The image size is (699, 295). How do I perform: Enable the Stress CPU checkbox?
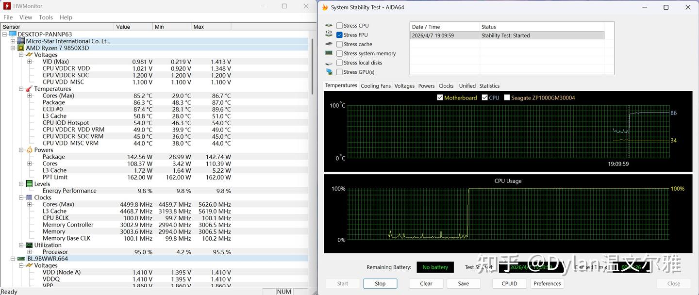(x=339, y=26)
